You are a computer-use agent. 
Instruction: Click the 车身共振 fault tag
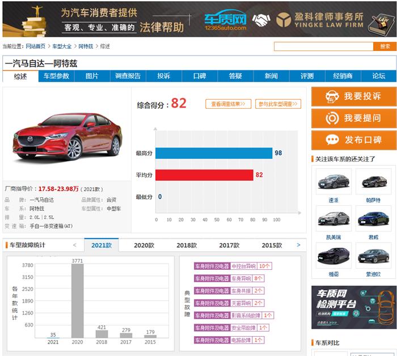click(x=229, y=291)
